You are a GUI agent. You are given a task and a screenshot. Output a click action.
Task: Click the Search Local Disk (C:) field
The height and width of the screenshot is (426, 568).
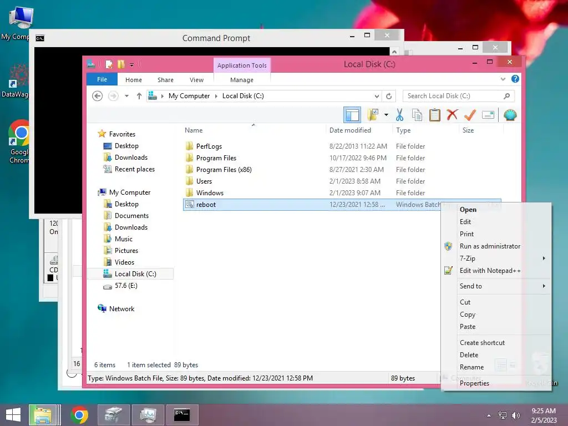(458, 96)
